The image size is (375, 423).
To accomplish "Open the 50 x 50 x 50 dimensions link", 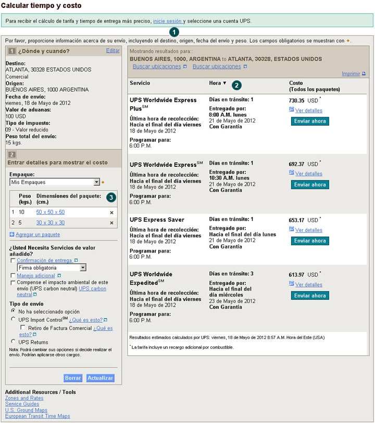I will coord(51,212).
